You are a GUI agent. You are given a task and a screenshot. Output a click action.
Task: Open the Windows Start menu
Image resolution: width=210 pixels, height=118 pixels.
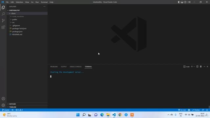click(x=78, y=115)
